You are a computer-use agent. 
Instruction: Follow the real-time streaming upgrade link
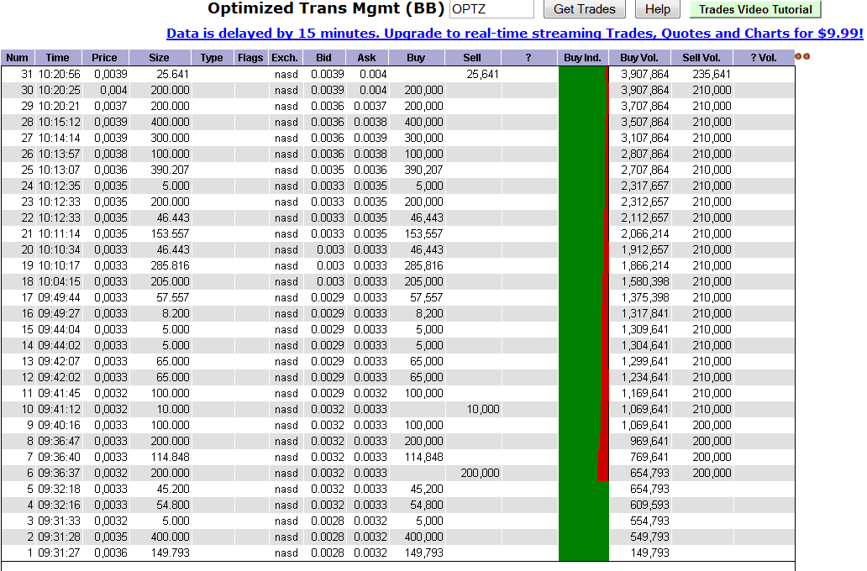click(514, 34)
